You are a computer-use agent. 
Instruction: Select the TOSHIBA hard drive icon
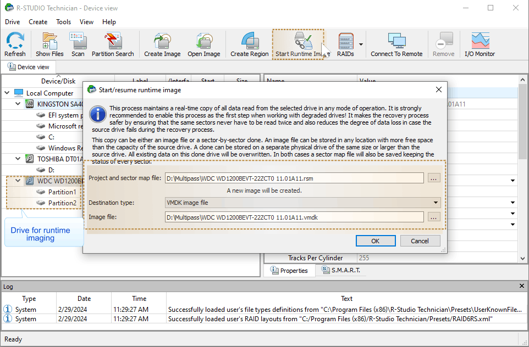click(x=30, y=158)
